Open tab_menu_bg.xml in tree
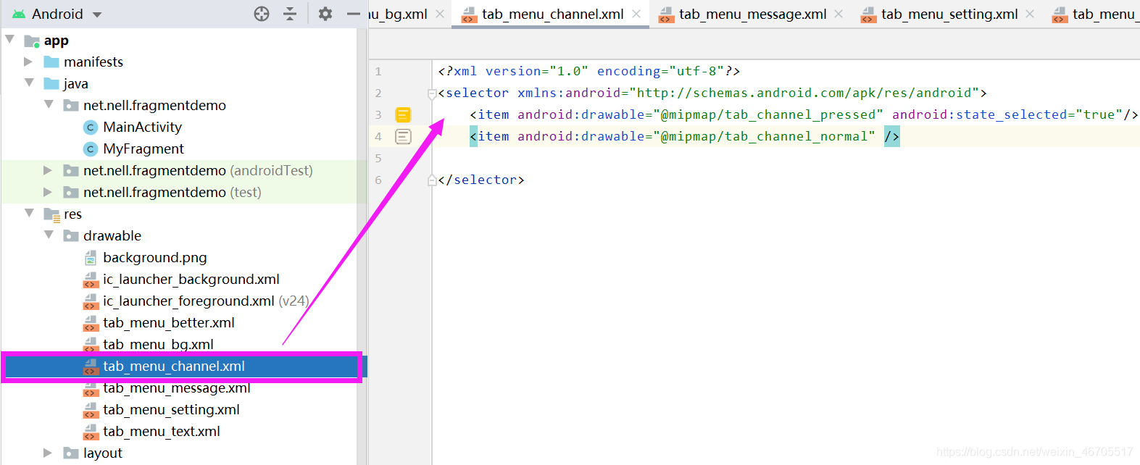 point(158,344)
